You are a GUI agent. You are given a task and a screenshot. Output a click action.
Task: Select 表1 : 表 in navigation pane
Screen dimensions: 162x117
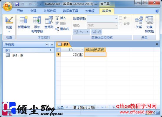14,55
